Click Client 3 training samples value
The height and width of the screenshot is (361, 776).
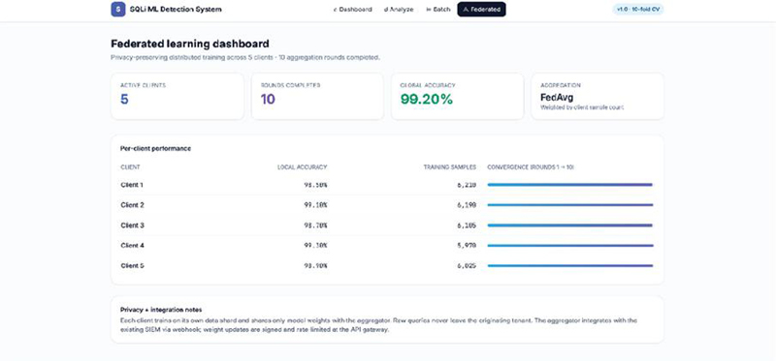click(x=467, y=226)
